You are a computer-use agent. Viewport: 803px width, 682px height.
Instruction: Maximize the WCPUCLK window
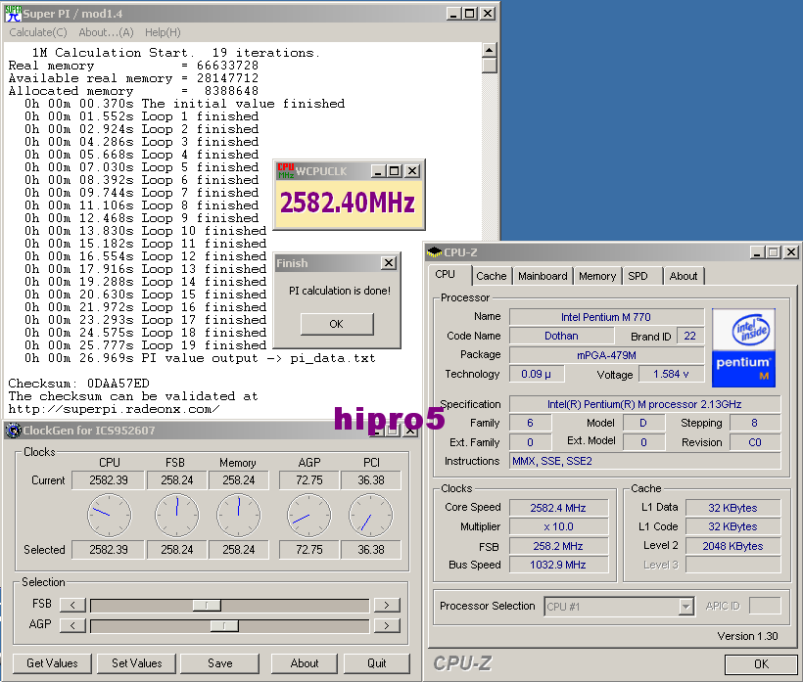point(395,171)
